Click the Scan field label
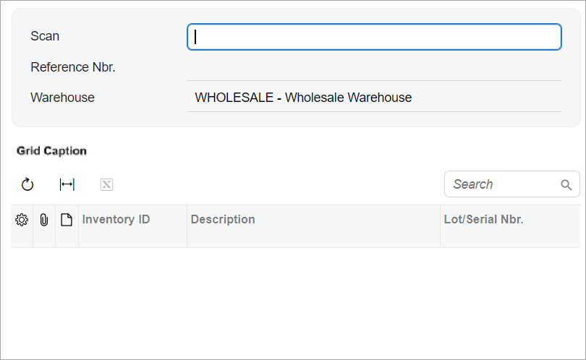This screenshot has height=360, width=586. 45,36
